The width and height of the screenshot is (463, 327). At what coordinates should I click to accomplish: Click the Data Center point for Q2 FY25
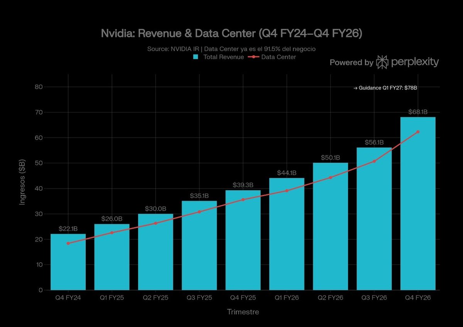155,223
